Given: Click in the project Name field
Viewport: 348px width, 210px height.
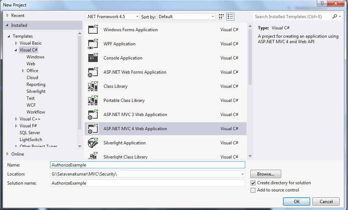Looking at the screenshot, I should tap(147, 165).
